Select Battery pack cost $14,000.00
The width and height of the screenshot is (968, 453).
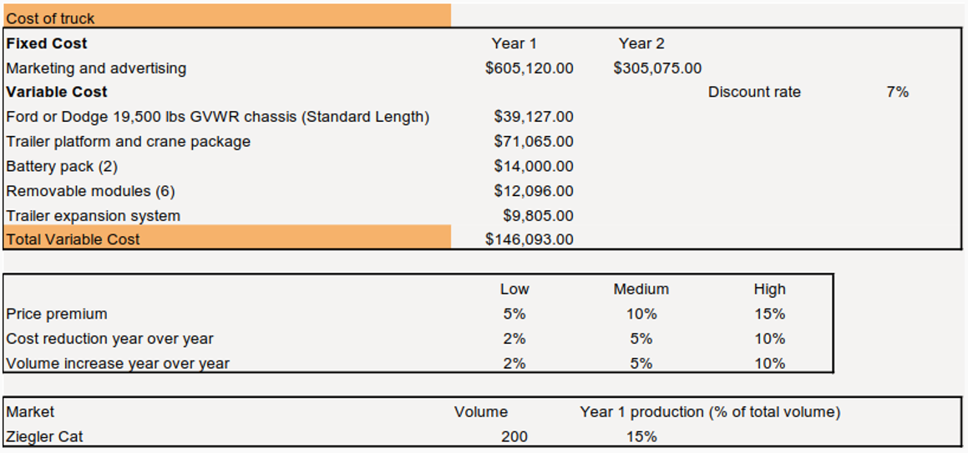click(x=533, y=166)
